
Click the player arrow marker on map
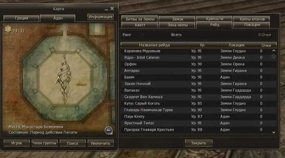(58, 80)
